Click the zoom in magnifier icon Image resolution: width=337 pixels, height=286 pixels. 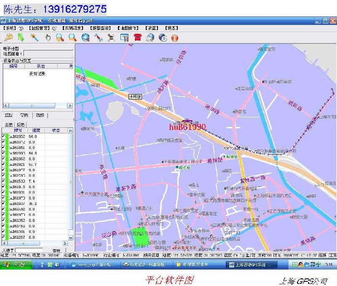[60, 38]
